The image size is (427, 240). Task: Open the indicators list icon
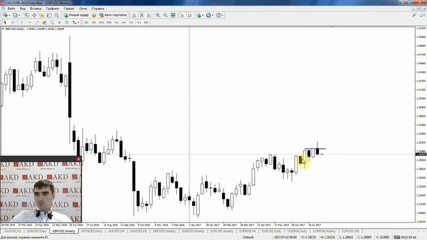(199, 15)
